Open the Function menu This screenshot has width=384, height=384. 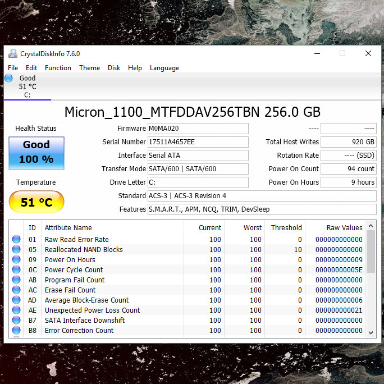coord(58,68)
